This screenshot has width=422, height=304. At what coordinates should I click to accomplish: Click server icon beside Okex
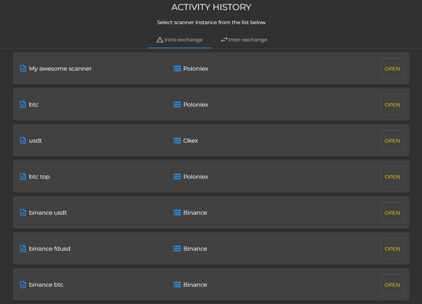[x=177, y=140]
